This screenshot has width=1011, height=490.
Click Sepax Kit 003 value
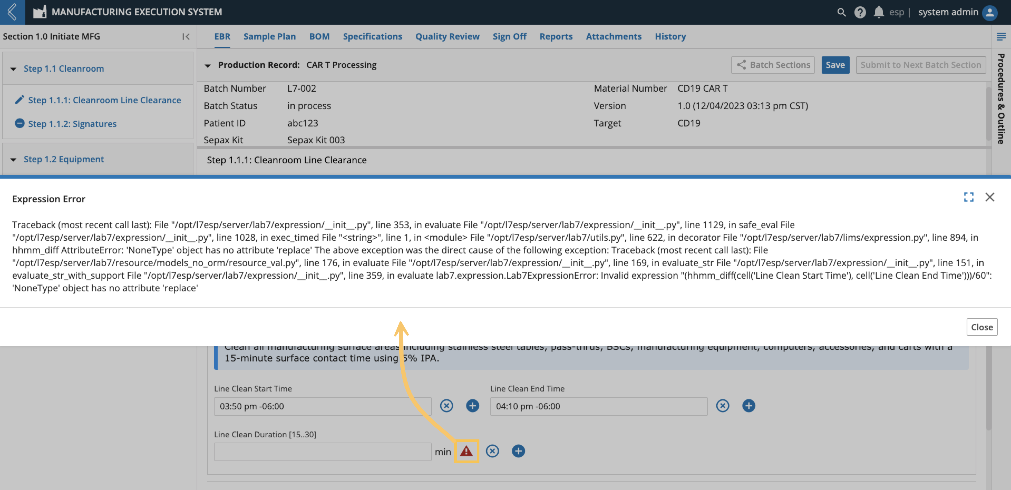316,140
